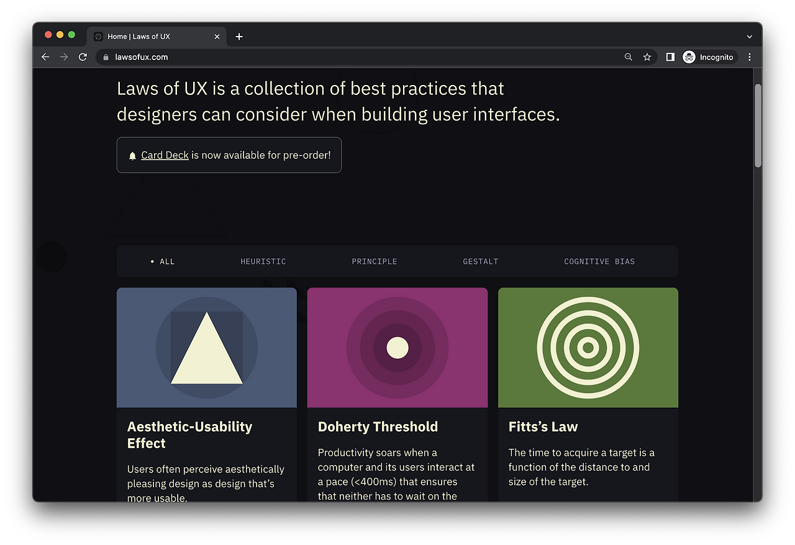The width and height of the screenshot is (795, 545).
Task: Click the lock icon beside the URL
Action: pyautogui.click(x=106, y=57)
